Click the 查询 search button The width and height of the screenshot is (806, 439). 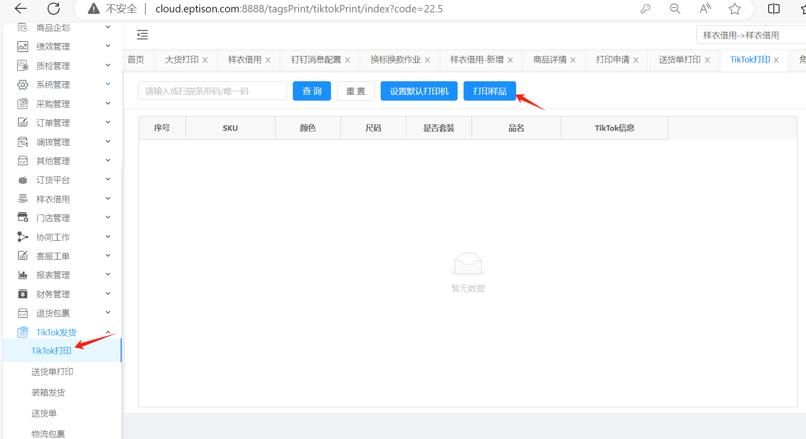[312, 91]
